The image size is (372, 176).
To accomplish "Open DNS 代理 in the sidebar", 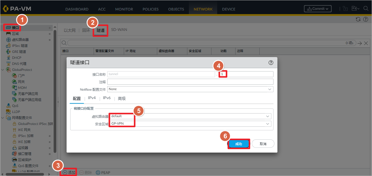I will 19,64.
